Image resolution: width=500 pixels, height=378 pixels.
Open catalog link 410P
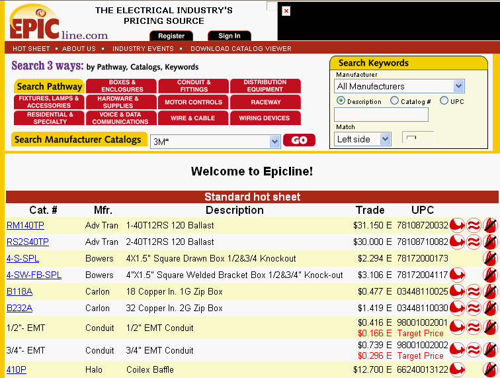pyautogui.click(x=17, y=369)
